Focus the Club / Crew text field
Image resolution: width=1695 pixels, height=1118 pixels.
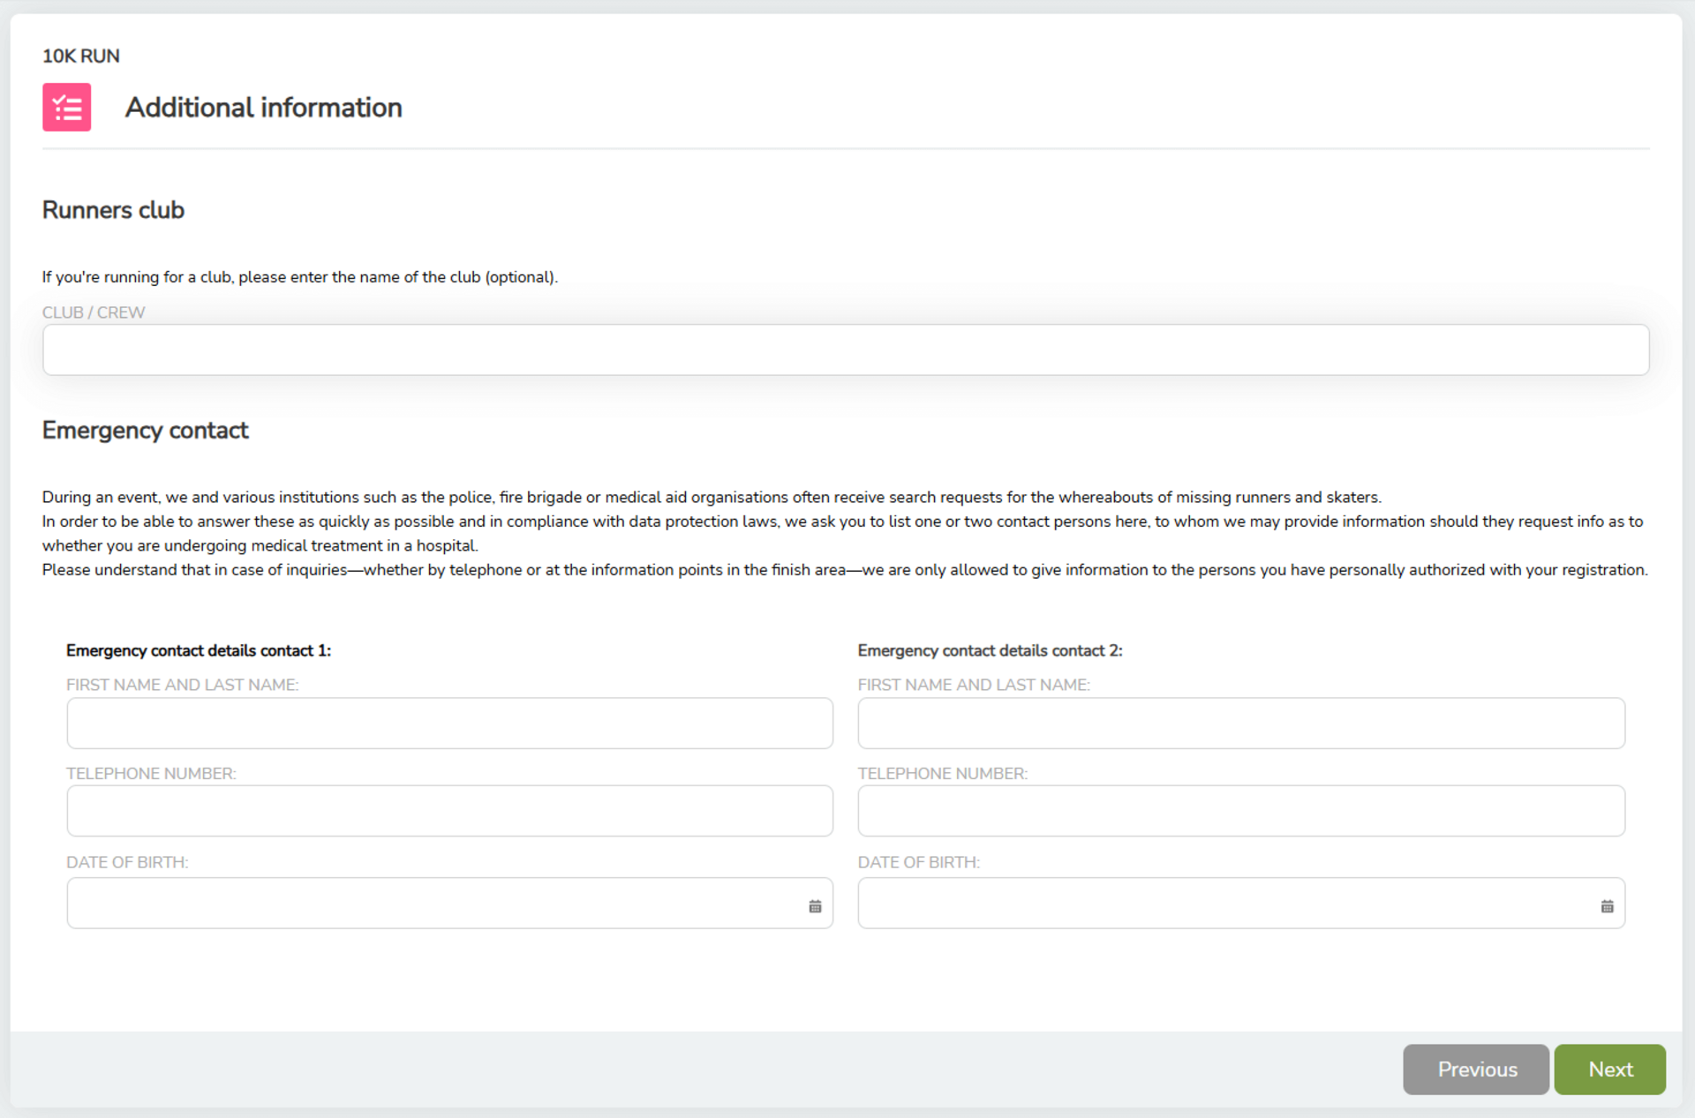point(845,349)
